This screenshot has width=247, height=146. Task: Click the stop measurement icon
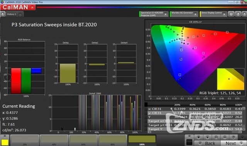[198, 138]
